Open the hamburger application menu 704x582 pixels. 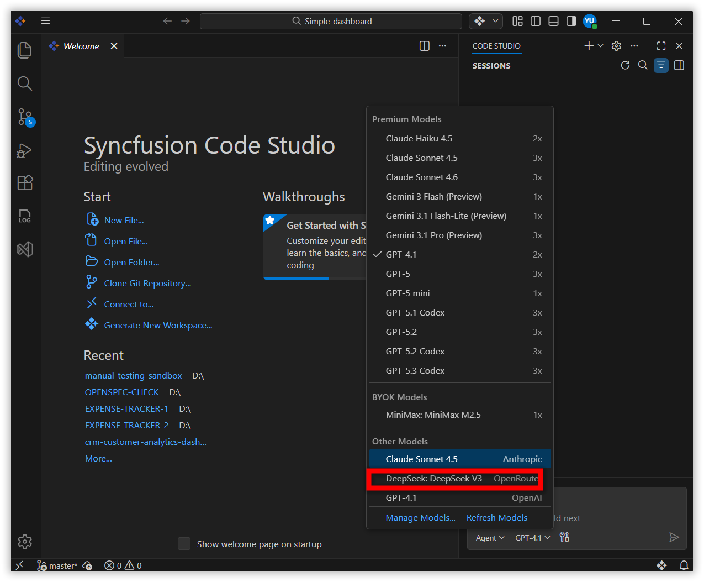46,21
